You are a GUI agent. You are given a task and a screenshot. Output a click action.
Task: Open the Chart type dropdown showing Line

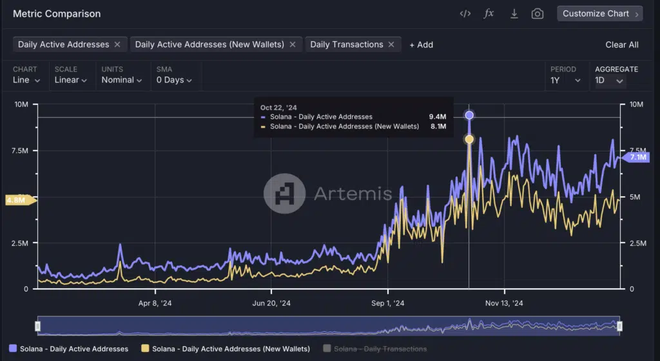[26, 80]
